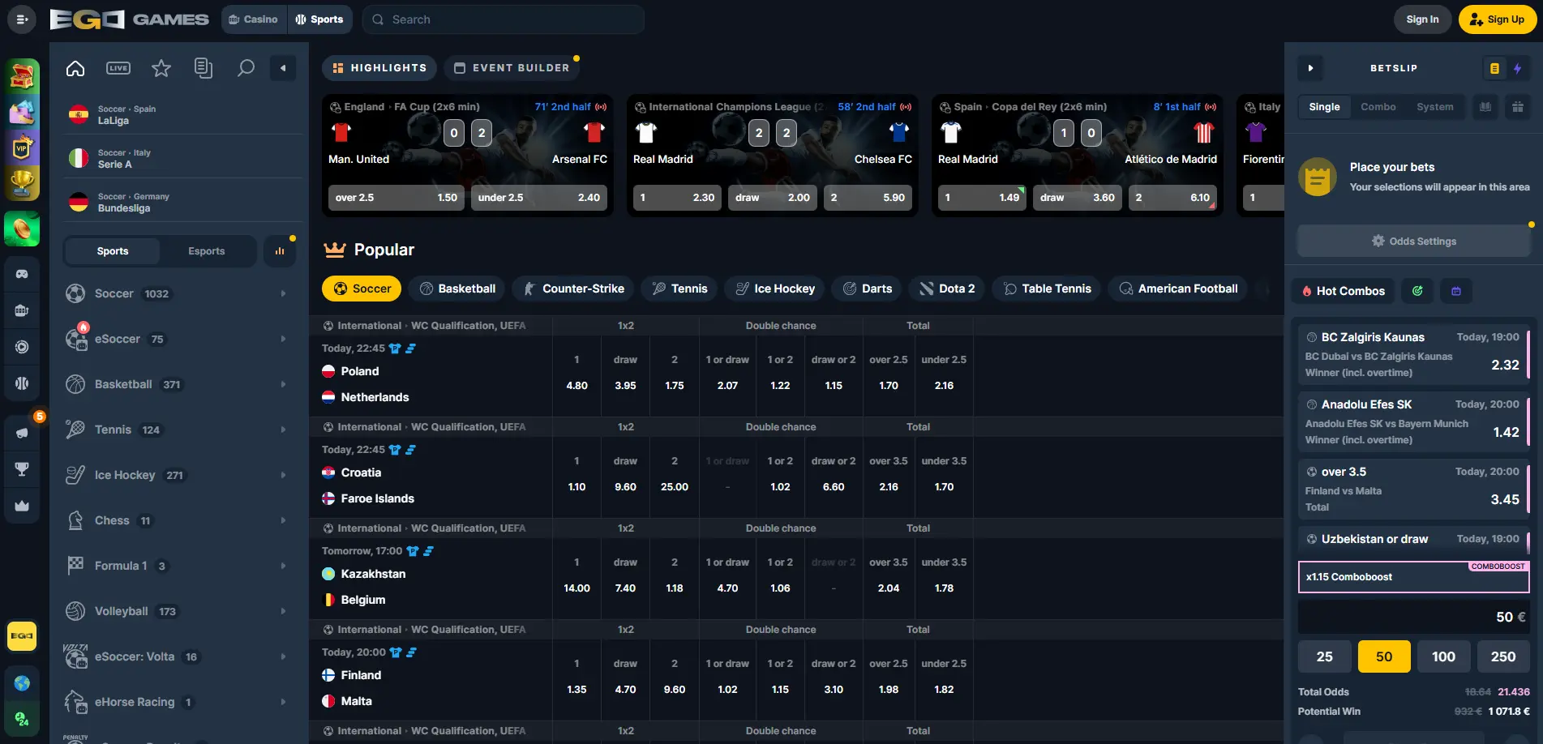Image resolution: width=1543 pixels, height=744 pixels.
Task: Open Odds Settings with the gear button
Action: tap(1413, 241)
